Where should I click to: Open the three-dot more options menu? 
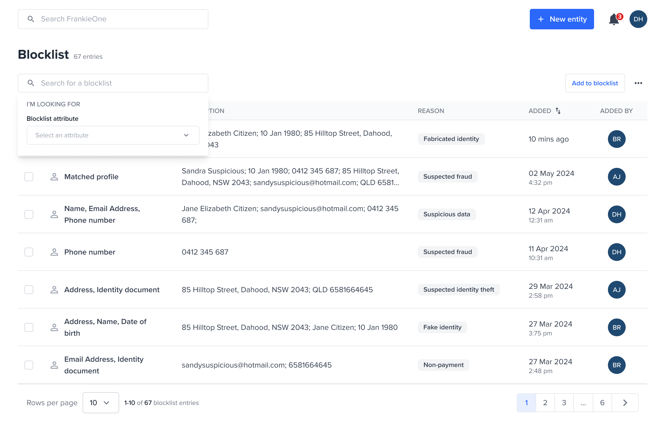(x=638, y=83)
